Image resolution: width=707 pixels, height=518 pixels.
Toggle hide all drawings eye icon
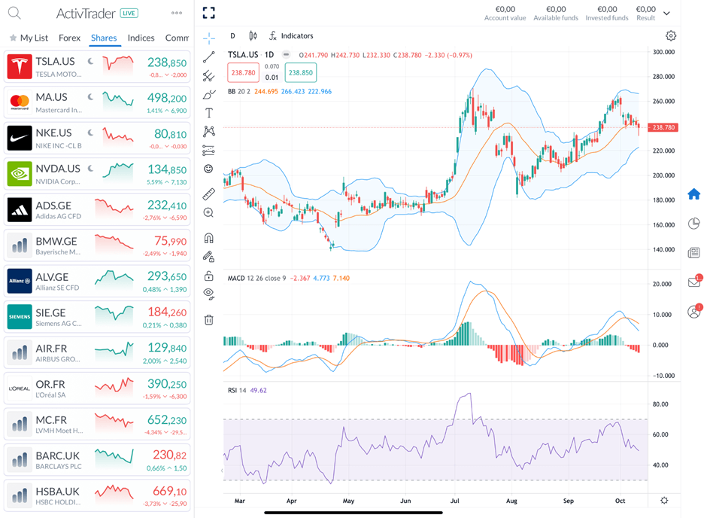[209, 294]
